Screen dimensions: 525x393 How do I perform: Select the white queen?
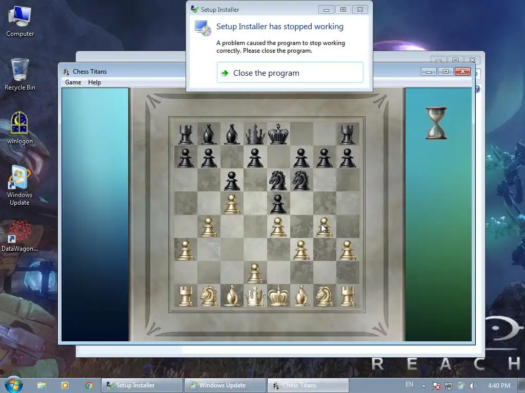click(255, 296)
